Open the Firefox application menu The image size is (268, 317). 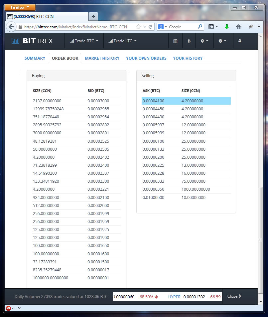pos(20,7)
